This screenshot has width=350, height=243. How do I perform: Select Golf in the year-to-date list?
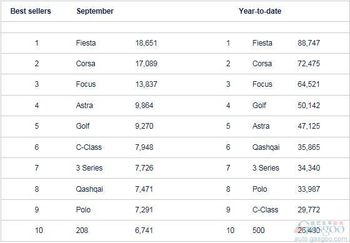click(x=259, y=106)
